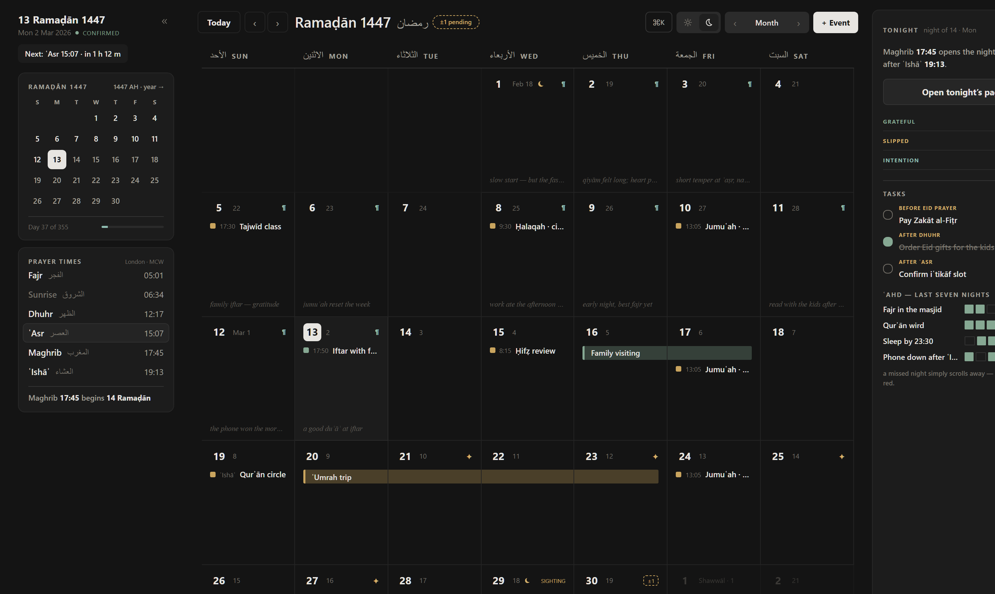
Task: Toggle the empty first square of Sleep by 23:30
Action: tap(969, 341)
